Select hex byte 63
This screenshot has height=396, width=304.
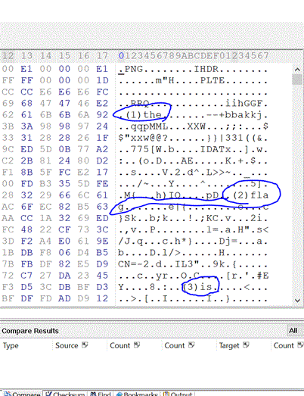click(x=102, y=207)
